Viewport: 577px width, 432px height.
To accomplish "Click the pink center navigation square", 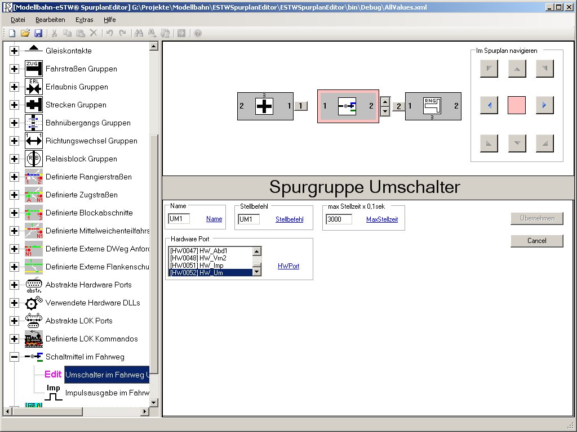I will 517,105.
